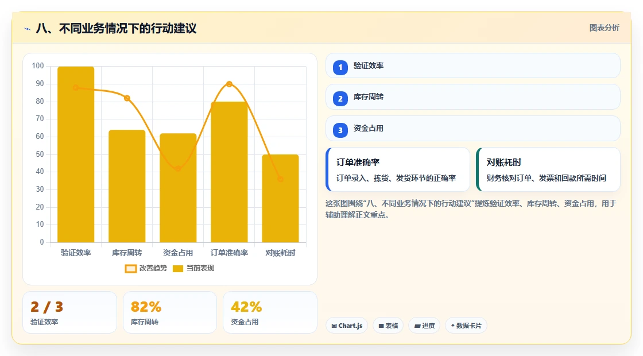Screen dimensions: 643x356
Task: Click the trend line point above 订单准确率
Action: (x=229, y=84)
